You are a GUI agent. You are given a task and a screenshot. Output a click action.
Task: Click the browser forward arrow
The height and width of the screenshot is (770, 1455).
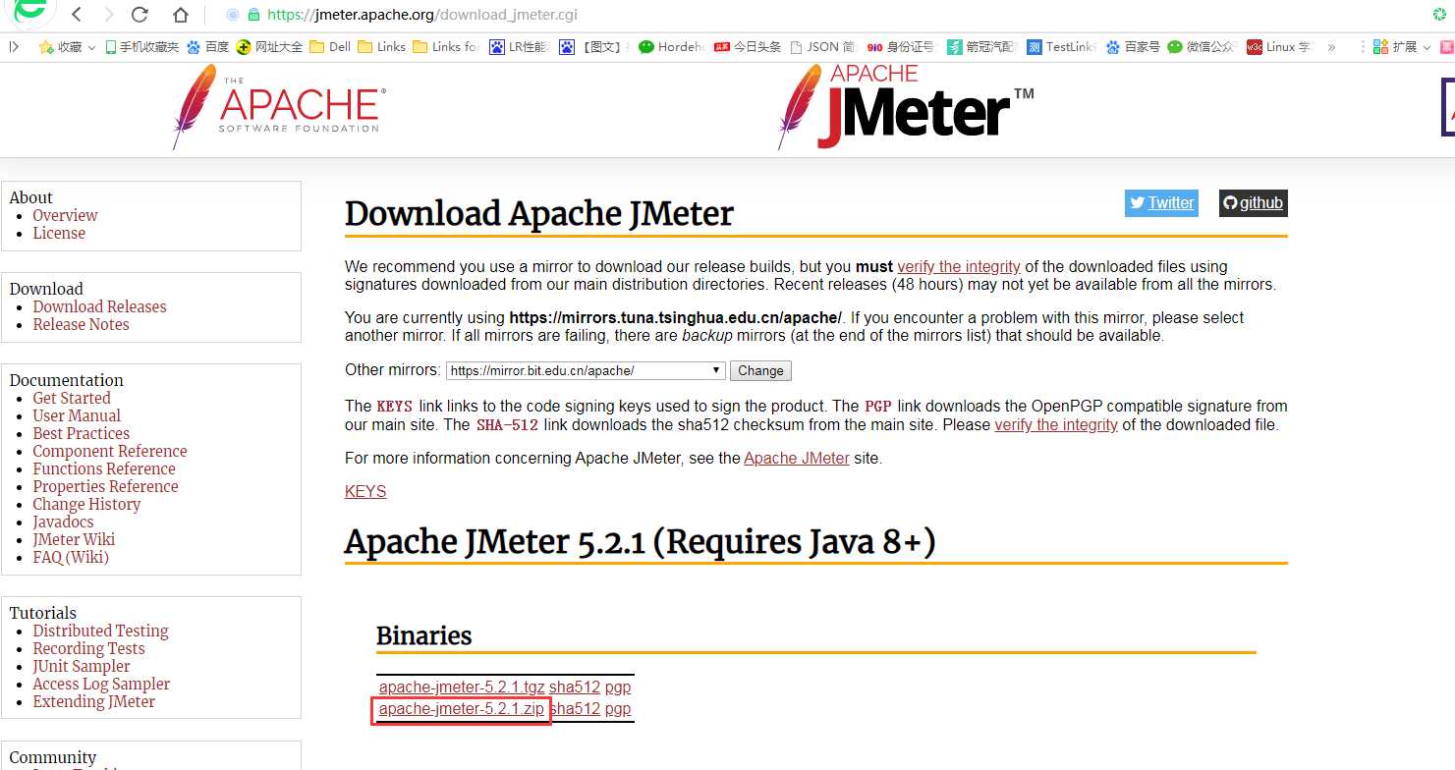108,15
